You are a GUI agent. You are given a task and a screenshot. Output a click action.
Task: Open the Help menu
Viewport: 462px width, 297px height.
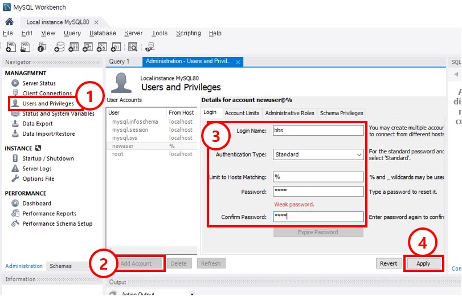pos(215,33)
